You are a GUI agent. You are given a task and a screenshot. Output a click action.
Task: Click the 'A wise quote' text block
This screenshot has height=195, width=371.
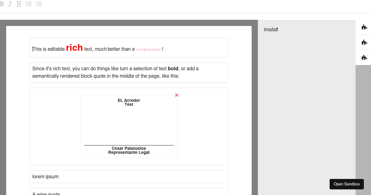pos(46,193)
